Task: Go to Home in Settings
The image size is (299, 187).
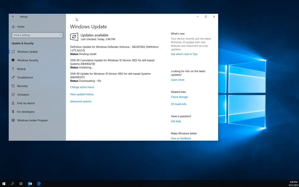Action: point(21,27)
